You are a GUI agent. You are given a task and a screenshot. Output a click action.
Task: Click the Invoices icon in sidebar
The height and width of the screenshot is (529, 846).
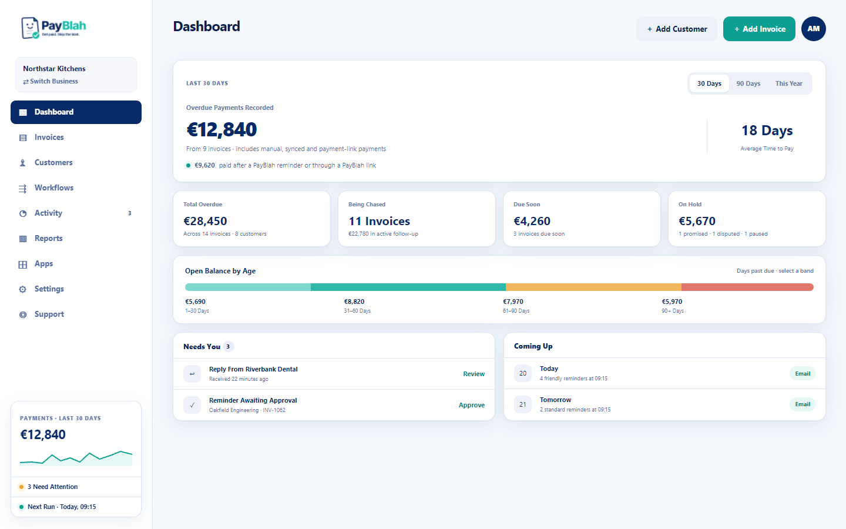pos(23,138)
